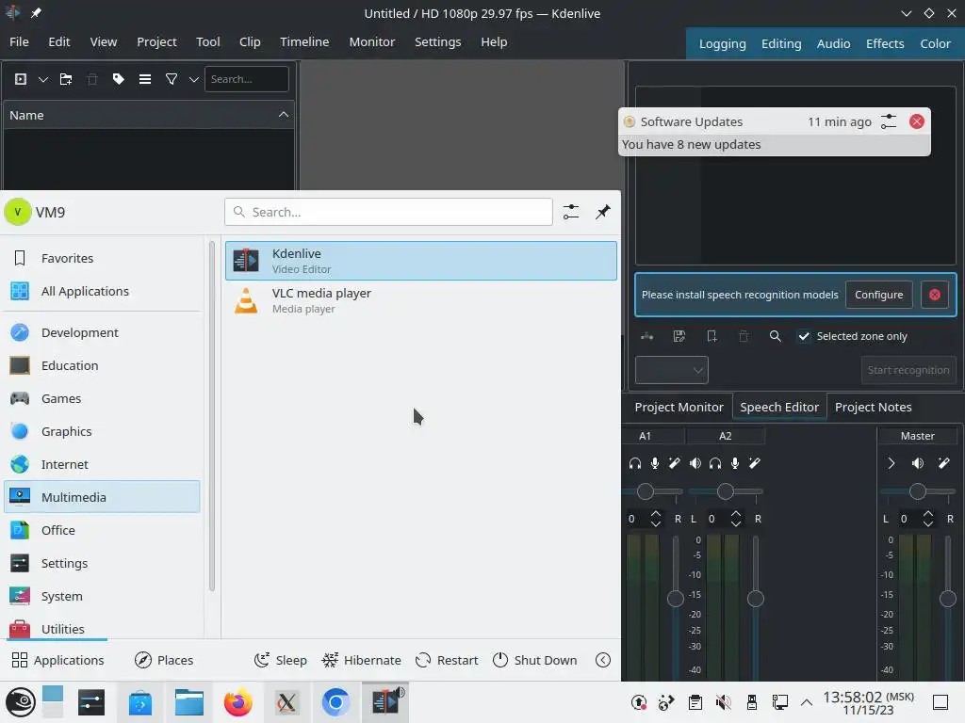Screen dimensions: 965x723
Task: Click the bookmark icon in Speech Editor toolbar
Action: click(711, 336)
